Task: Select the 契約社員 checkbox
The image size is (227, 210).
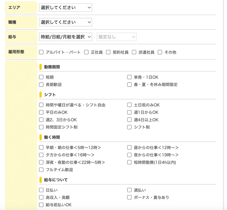Action: tap(108, 52)
